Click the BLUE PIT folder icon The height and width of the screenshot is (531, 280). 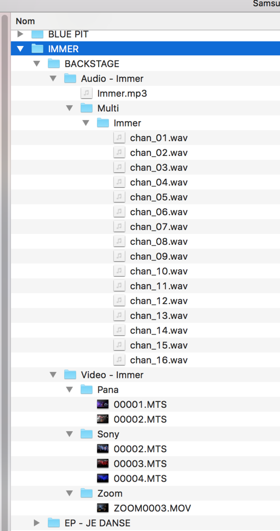pos(38,34)
